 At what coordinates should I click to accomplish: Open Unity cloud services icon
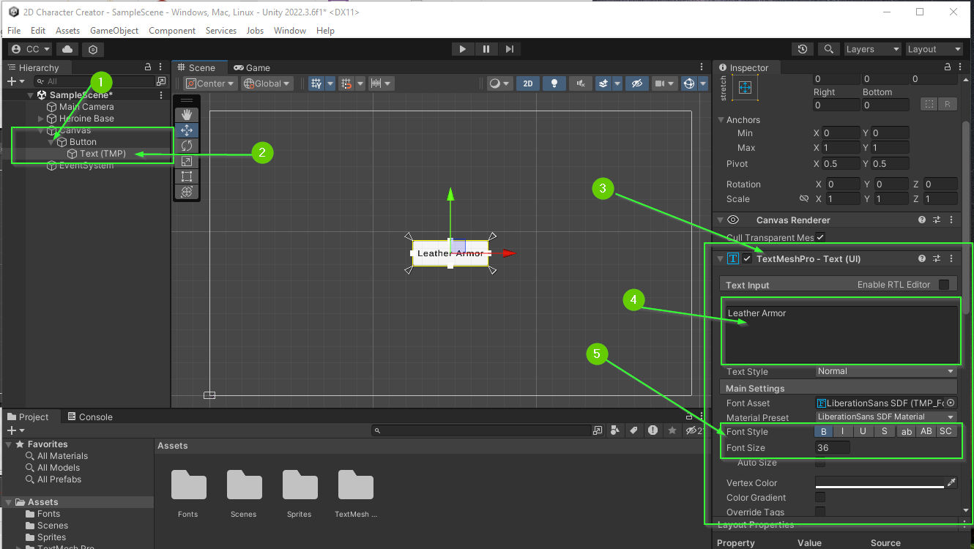coord(67,49)
